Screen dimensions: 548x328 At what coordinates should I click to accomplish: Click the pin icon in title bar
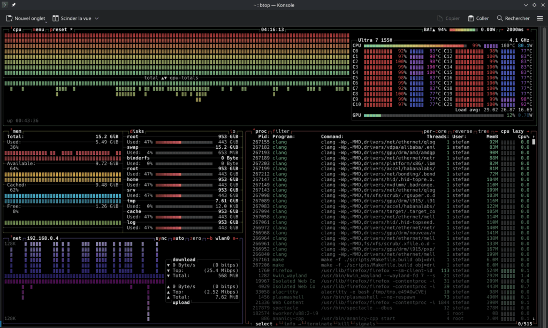click(13, 5)
